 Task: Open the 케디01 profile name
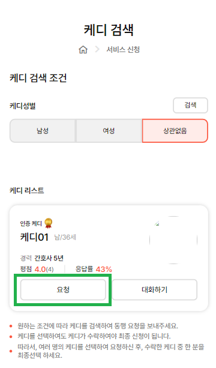click(x=34, y=237)
